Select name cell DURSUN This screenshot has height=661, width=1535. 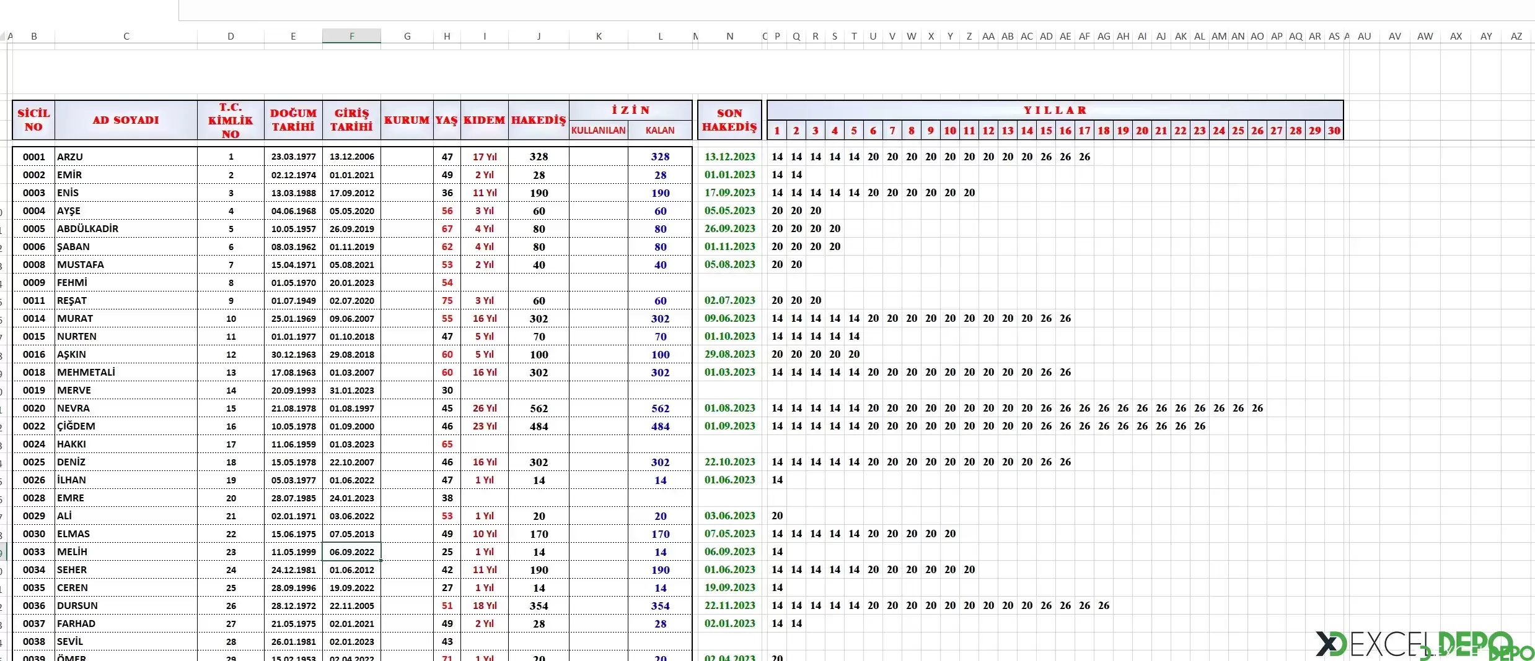pos(126,605)
